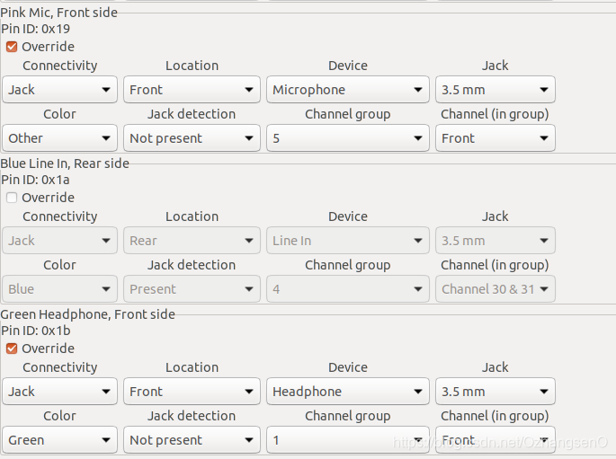Open Green Headphone Location dropdown
The width and height of the screenshot is (616, 459).
click(x=192, y=392)
